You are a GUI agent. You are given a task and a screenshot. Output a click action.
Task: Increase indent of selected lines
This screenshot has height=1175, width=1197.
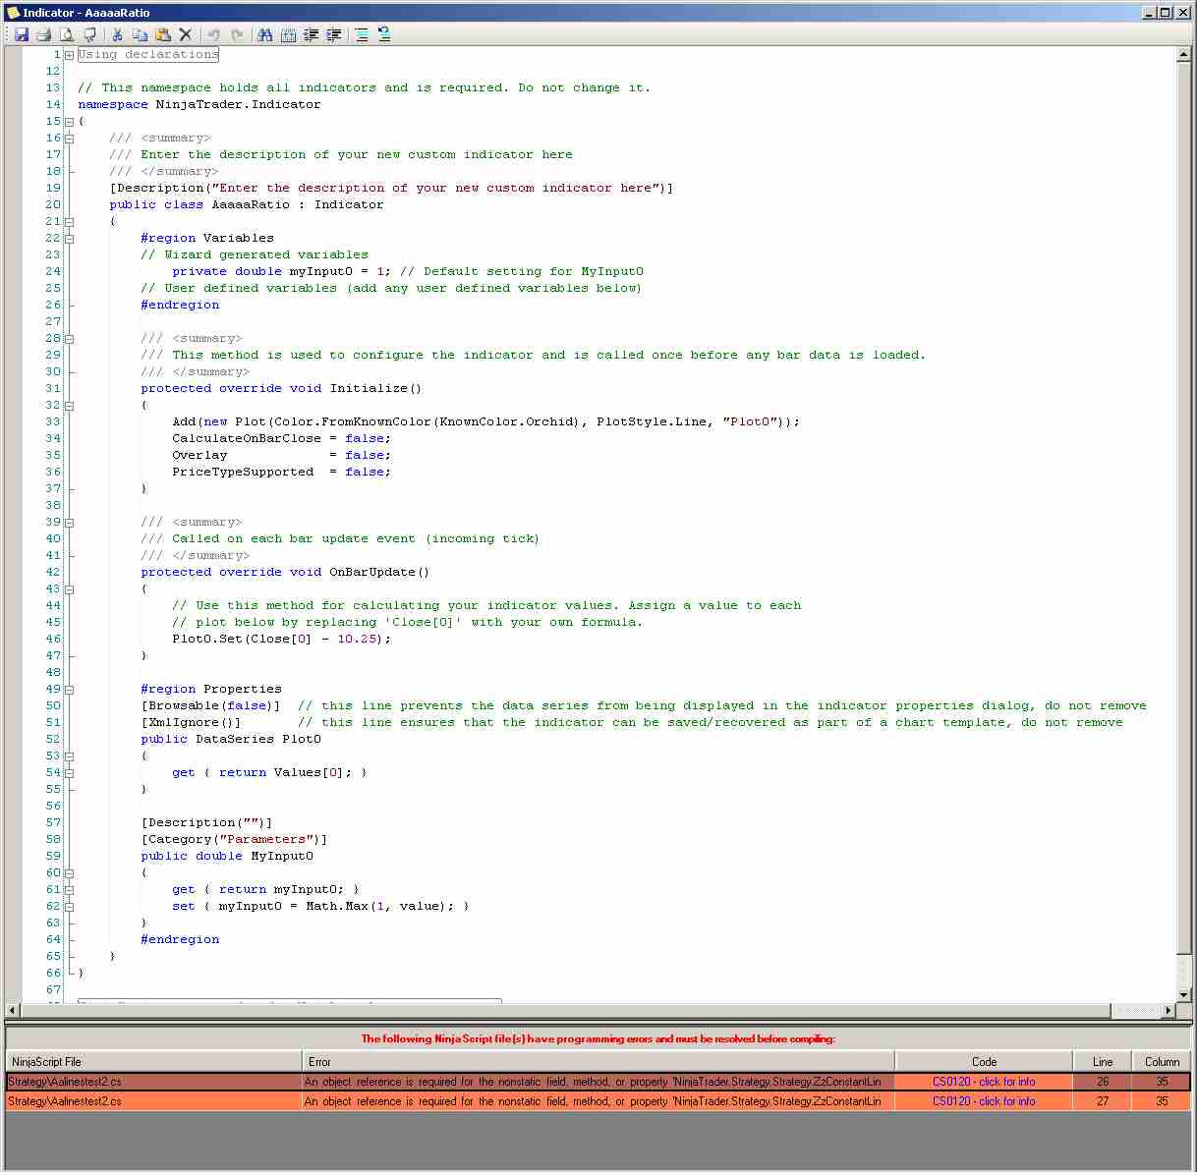334,34
